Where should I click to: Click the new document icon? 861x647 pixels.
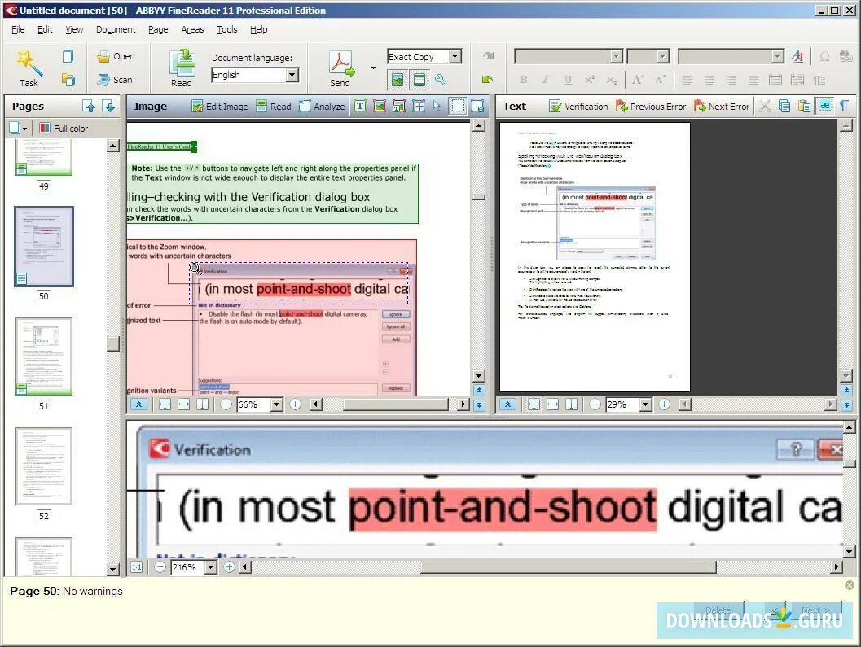click(68, 56)
